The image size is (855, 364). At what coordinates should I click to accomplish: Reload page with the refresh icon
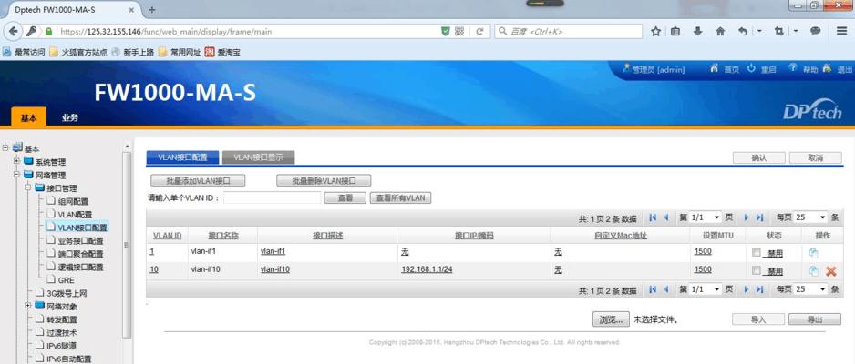point(479,32)
